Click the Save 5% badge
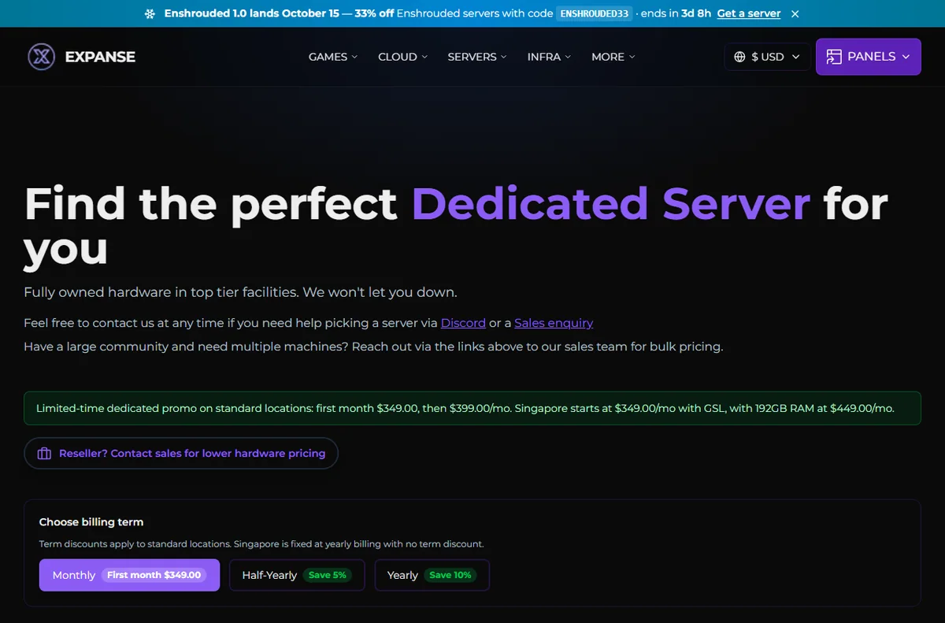 (x=328, y=575)
